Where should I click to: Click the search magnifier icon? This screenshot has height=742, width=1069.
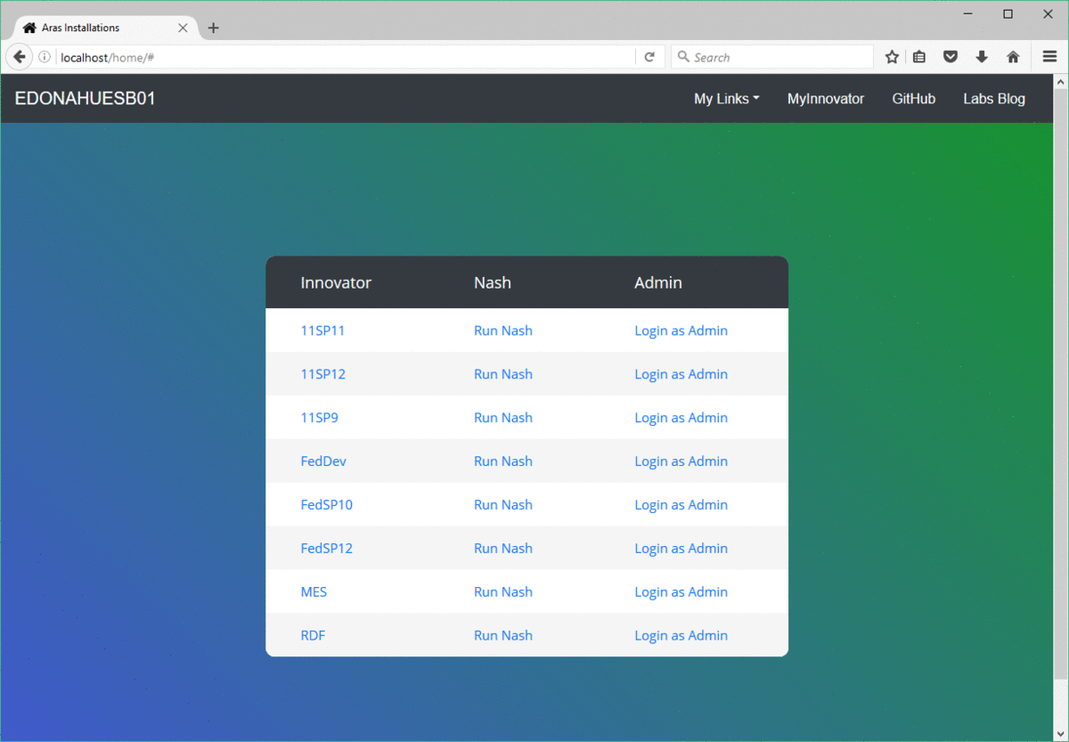683,57
